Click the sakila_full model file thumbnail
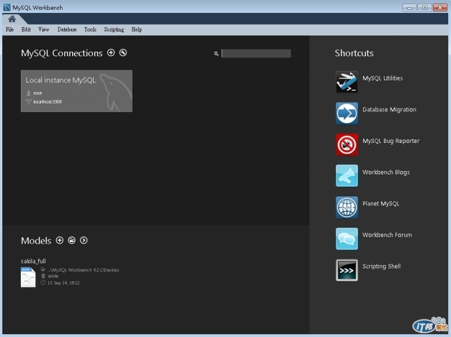The image size is (451, 337). (x=28, y=277)
